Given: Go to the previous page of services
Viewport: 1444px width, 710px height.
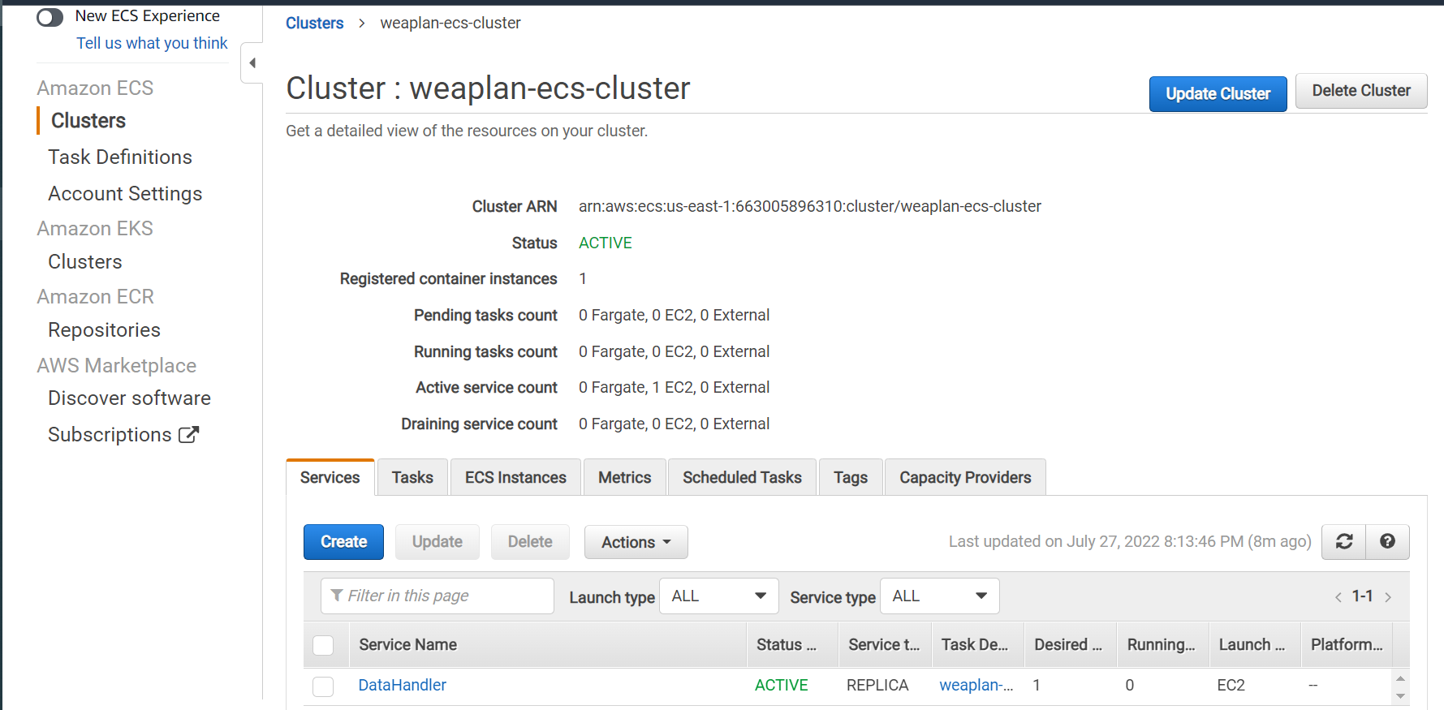Looking at the screenshot, I should click(1338, 597).
